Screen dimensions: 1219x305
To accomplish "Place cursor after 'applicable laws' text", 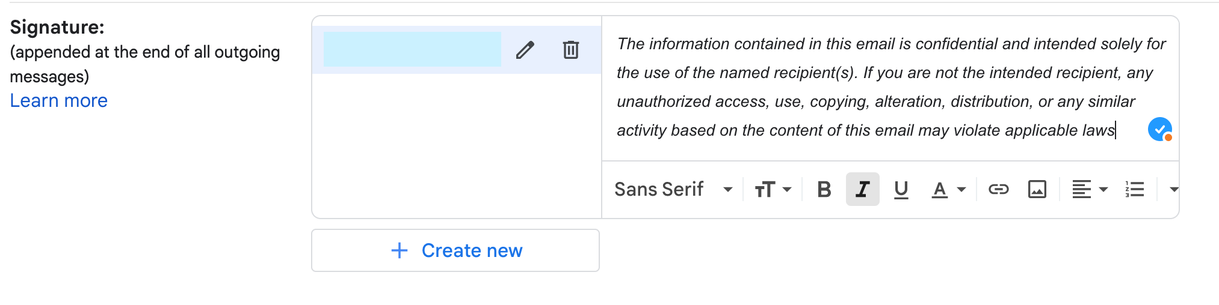I will [x=1116, y=130].
